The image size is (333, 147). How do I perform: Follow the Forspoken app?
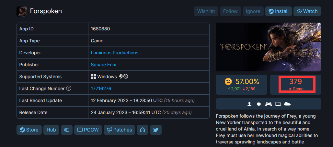click(230, 11)
